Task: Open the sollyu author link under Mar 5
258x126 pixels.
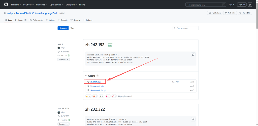Action: click(63, 48)
